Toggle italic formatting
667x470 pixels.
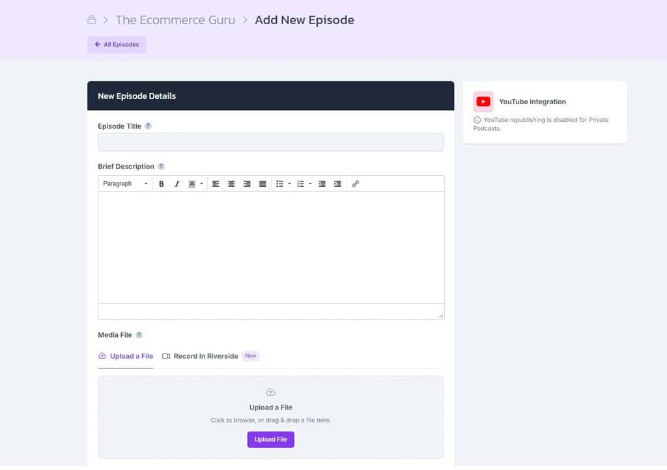[177, 184]
